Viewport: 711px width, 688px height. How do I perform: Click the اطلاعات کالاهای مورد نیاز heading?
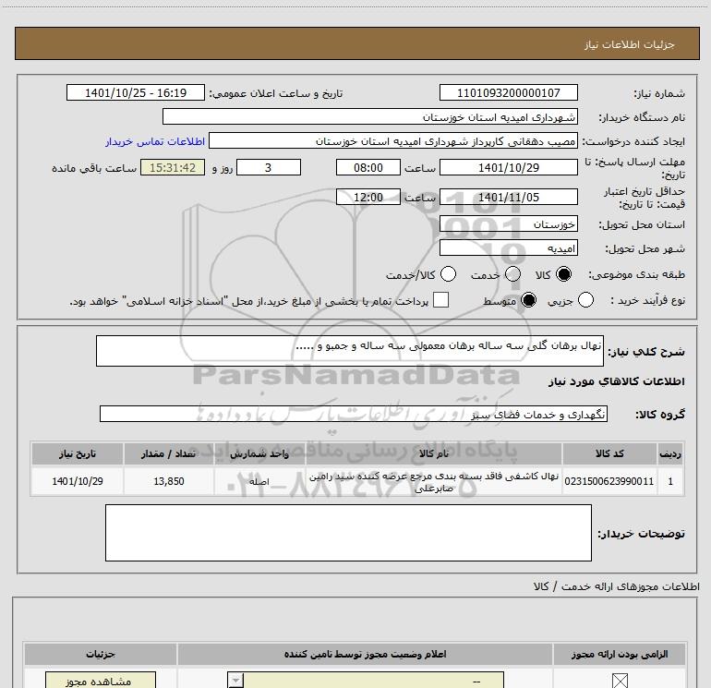[x=617, y=381]
